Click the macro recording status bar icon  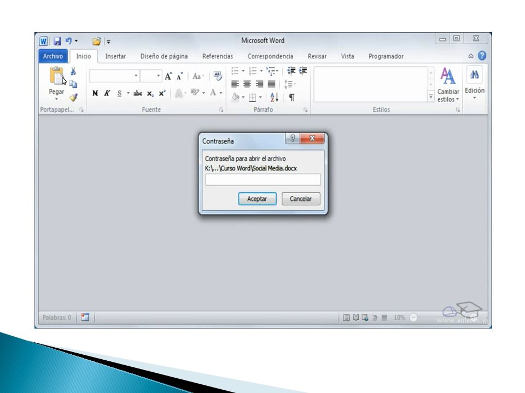85,317
